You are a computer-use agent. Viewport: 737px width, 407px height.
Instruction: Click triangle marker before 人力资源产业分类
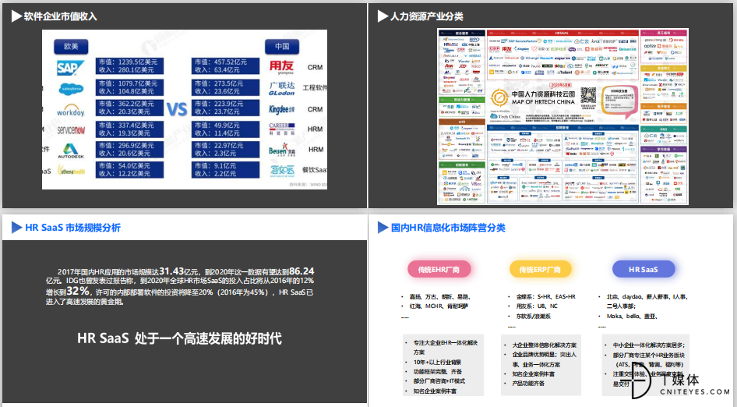click(383, 16)
